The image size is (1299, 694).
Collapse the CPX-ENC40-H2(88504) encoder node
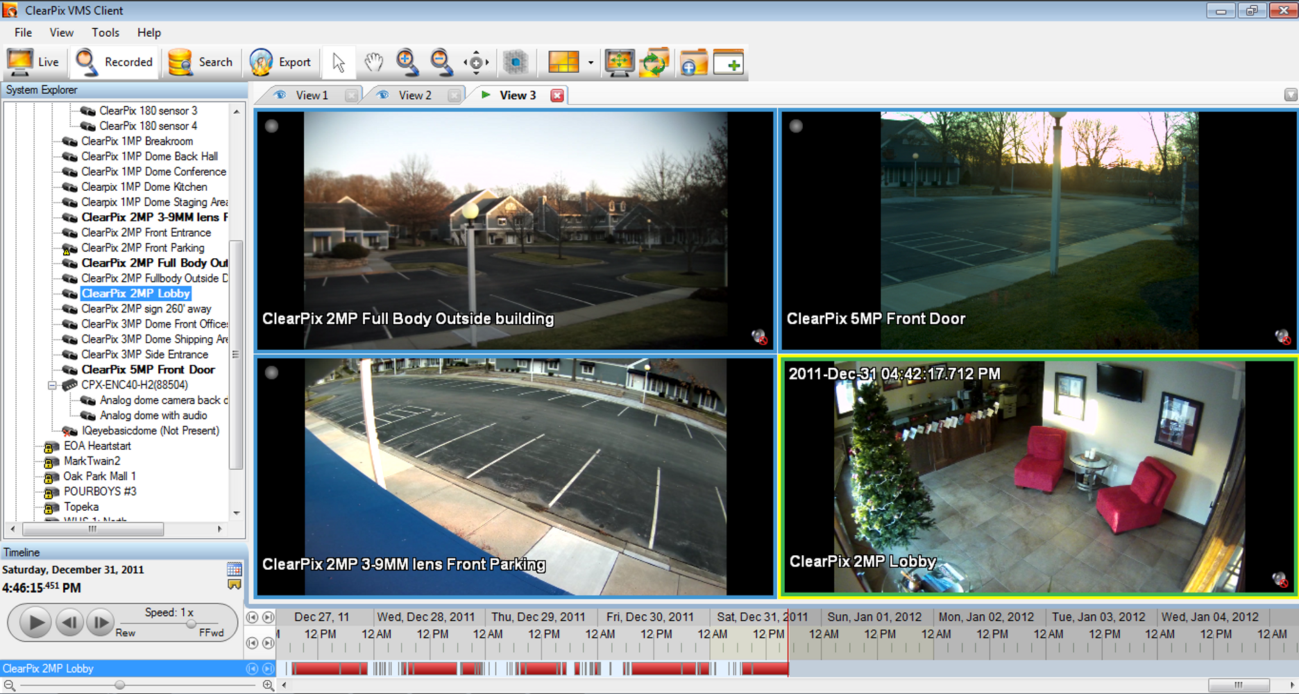click(53, 385)
